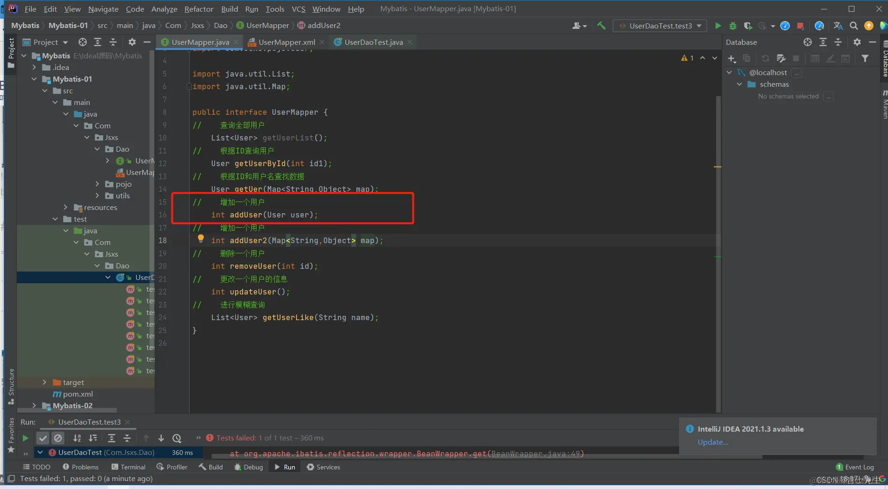Open the Terminal tool window tab
Image resolution: width=888 pixels, height=489 pixels.
[128, 467]
